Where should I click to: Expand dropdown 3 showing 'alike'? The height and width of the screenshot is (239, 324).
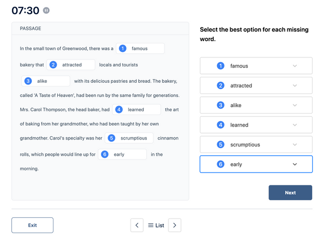click(256, 105)
